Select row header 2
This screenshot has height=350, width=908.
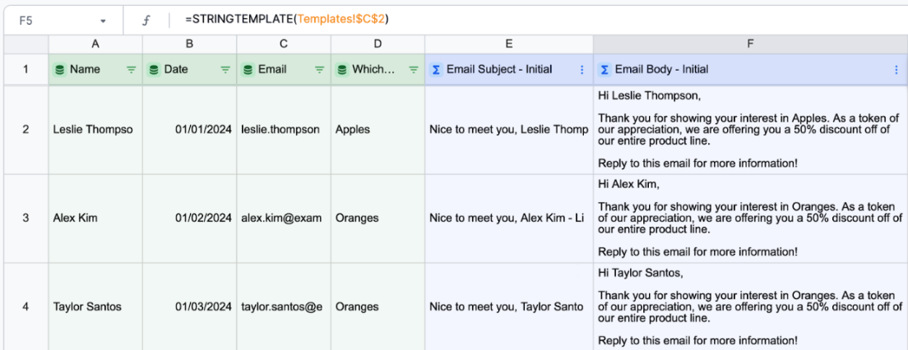[x=25, y=130]
